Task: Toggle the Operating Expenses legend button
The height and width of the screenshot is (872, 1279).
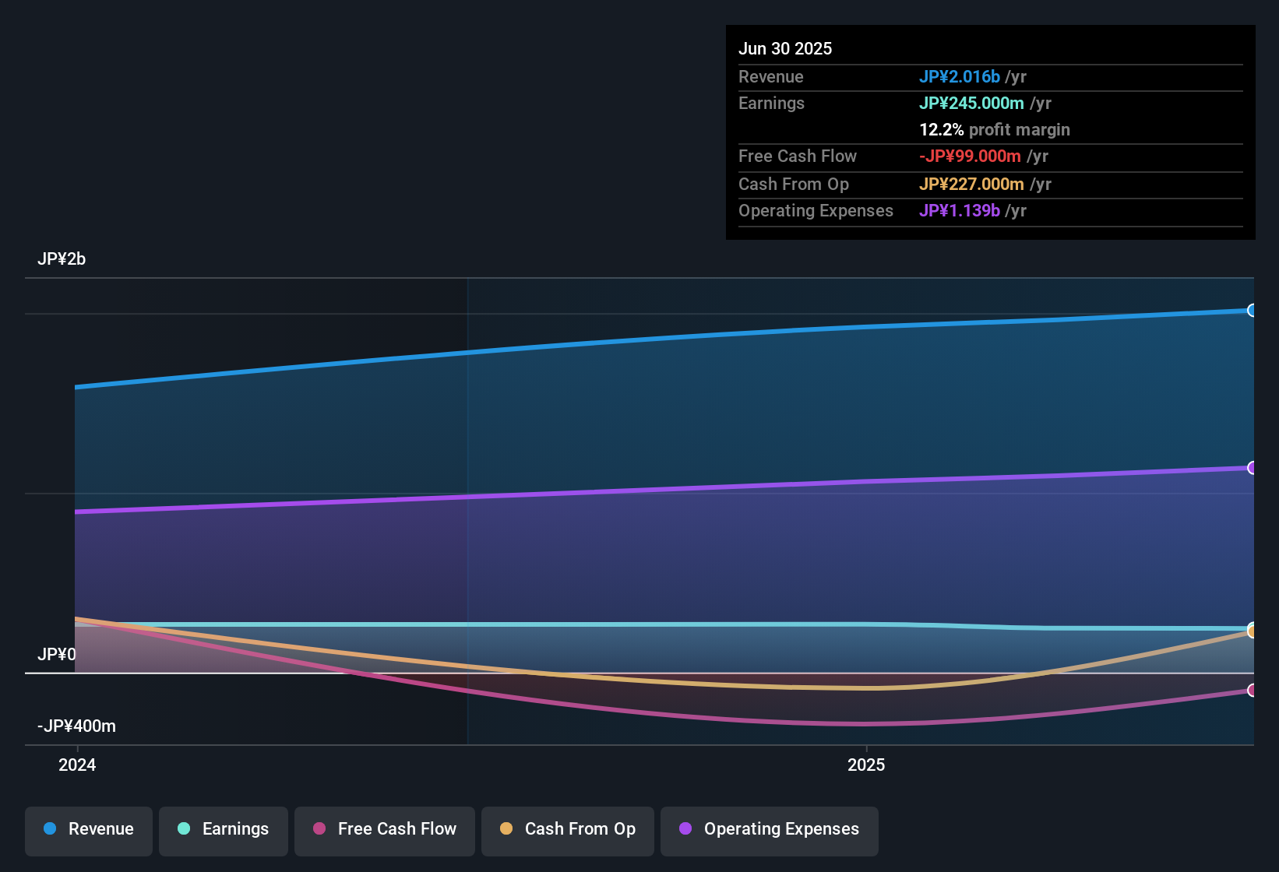Action: [x=770, y=831]
